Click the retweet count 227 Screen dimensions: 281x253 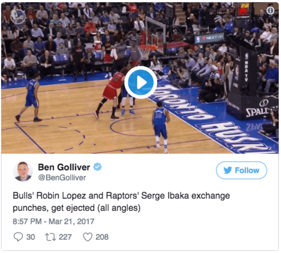click(65, 237)
